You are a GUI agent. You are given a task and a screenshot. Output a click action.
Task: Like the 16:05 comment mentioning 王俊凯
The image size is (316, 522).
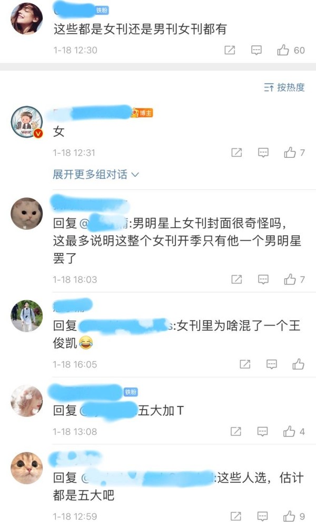[x=298, y=364]
